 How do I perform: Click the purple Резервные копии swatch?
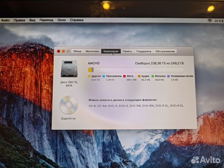169,76
